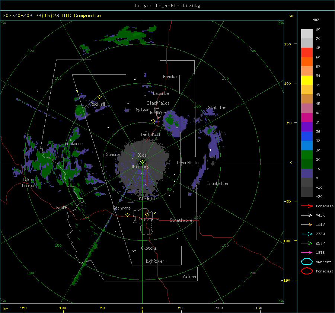Click the 04DK legend text
Image resolution: width=335 pixels, height=313 pixels.
click(320, 215)
